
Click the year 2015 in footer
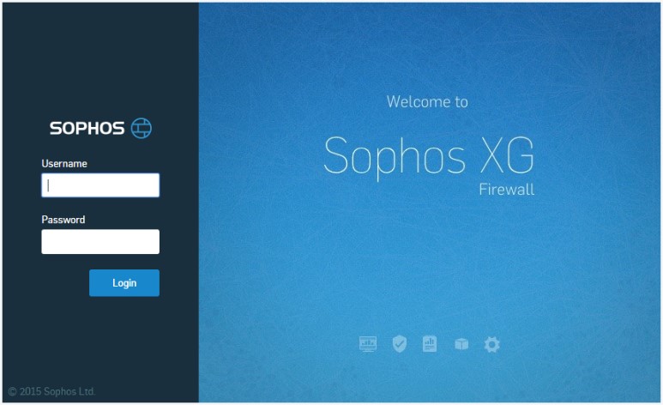30,391
